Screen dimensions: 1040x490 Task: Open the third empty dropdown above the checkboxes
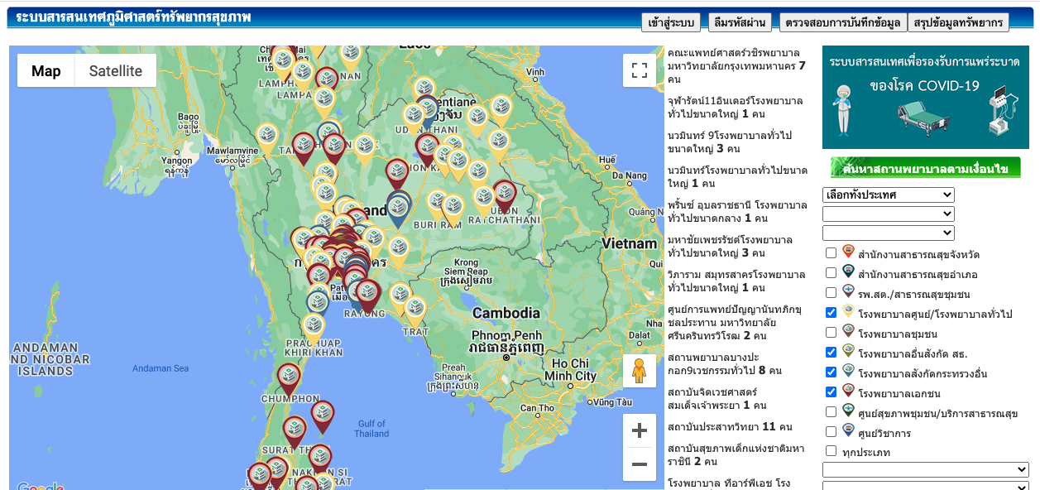888,233
